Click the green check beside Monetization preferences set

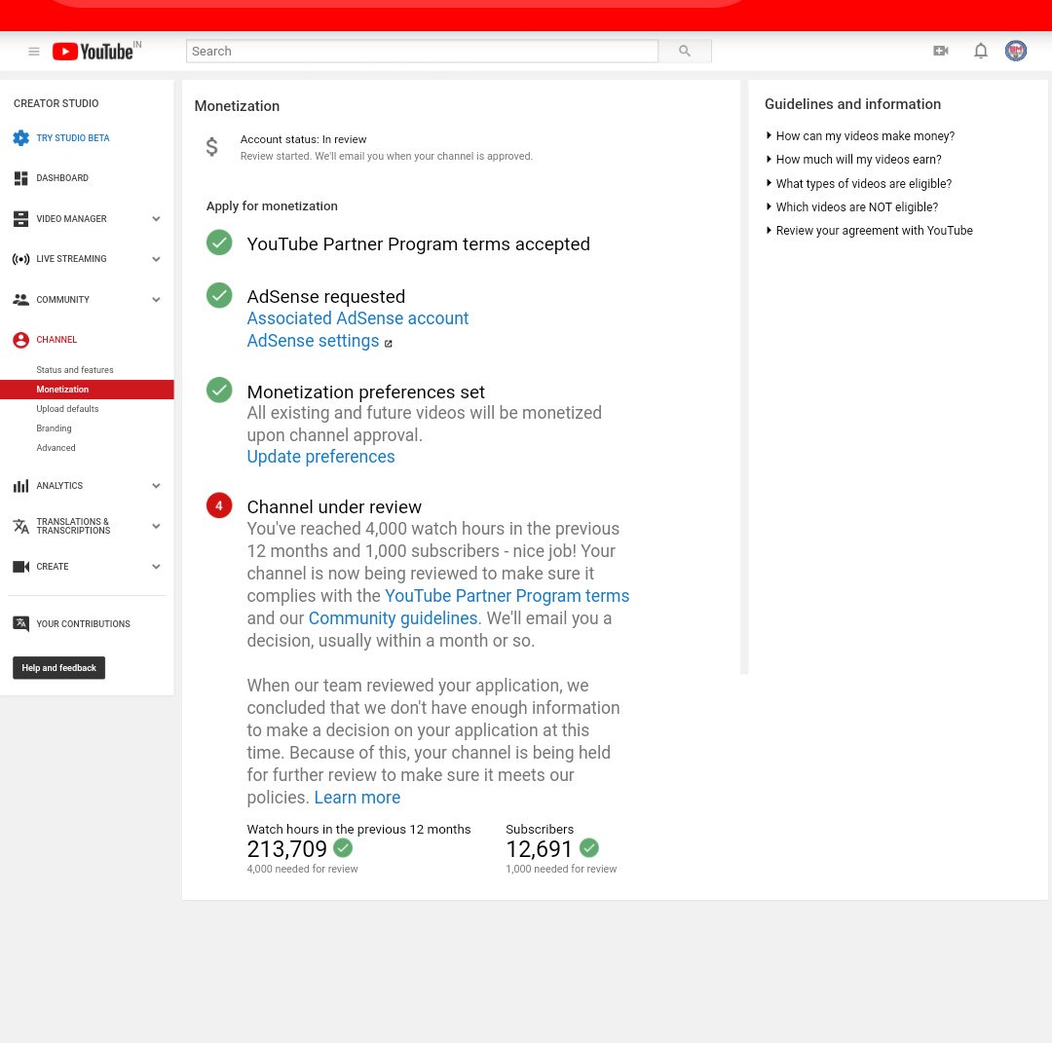[219, 391]
